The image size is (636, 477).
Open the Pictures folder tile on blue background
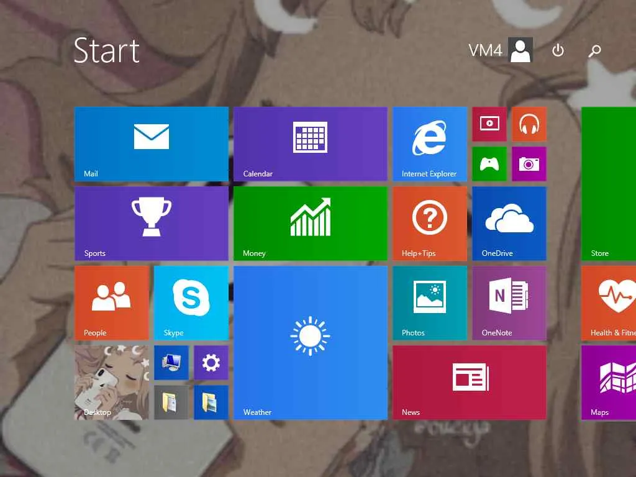[211, 402]
